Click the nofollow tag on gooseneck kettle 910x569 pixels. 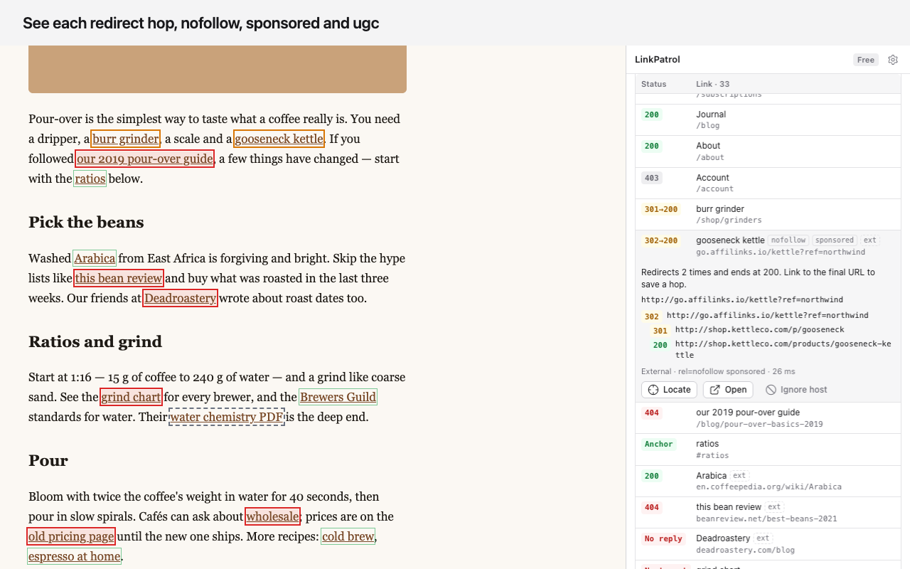pyautogui.click(x=788, y=240)
